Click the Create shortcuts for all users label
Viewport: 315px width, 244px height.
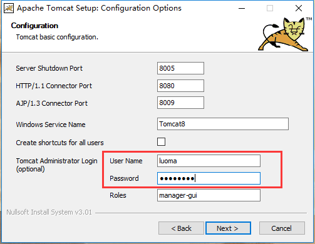[x=59, y=143]
